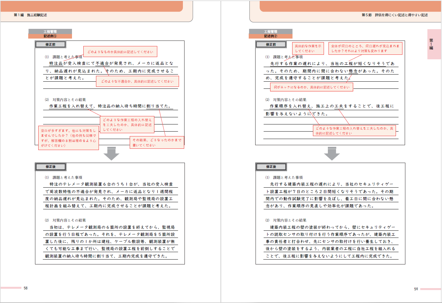The width and height of the screenshot is (442, 303).
Task: Click the line starting "置した後に、残りの１か所は建柱"
Action: pos(110,241)
